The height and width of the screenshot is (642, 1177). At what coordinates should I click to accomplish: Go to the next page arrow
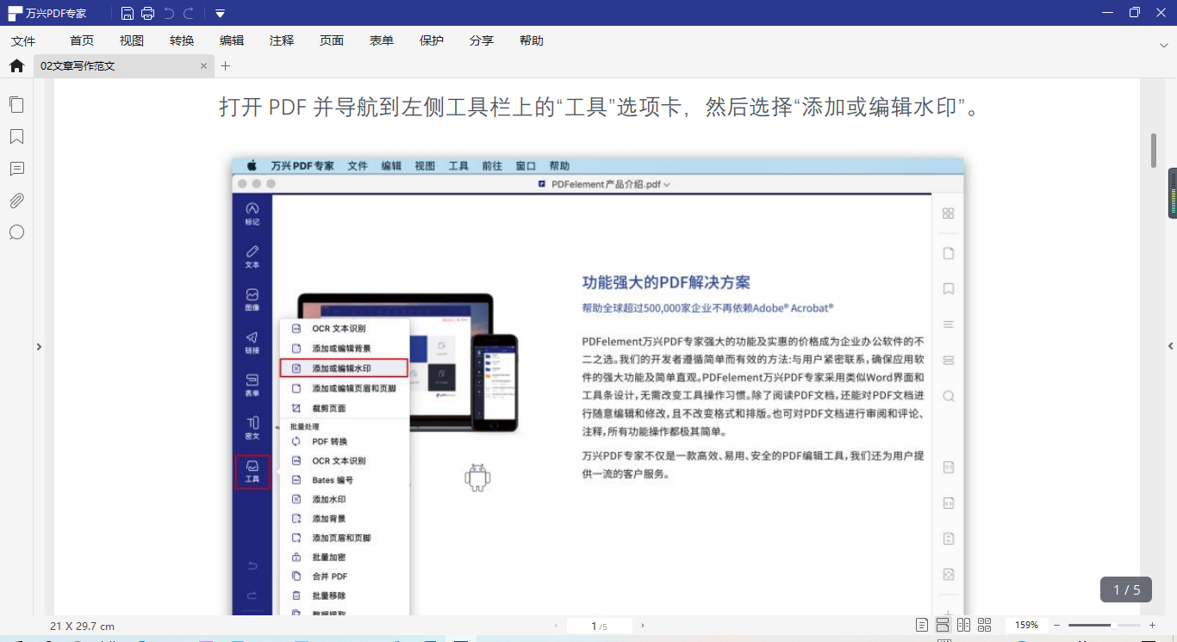643,626
